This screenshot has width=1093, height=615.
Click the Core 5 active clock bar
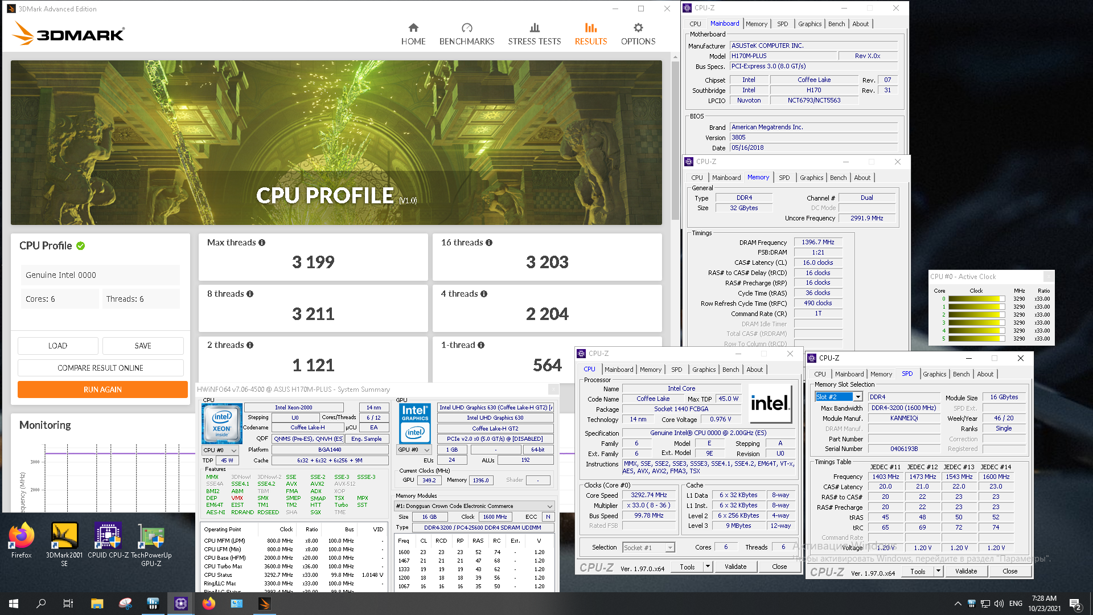pyautogui.click(x=977, y=339)
